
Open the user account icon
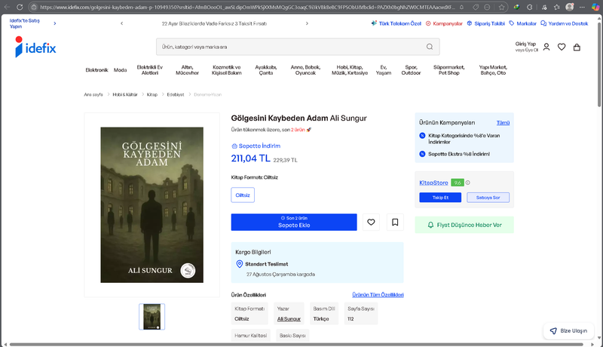pos(546,47)
